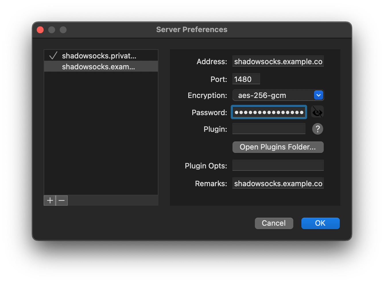Close the Server Preferences window
The width and height of the screenshot is (384, 283).
pyautogui.click(x=40, y=30)
